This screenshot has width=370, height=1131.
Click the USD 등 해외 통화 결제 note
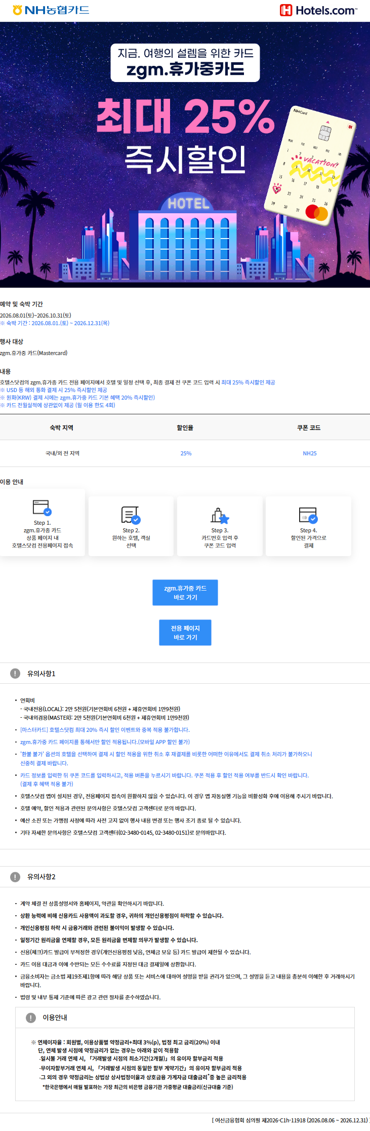(x=54, y=390)
